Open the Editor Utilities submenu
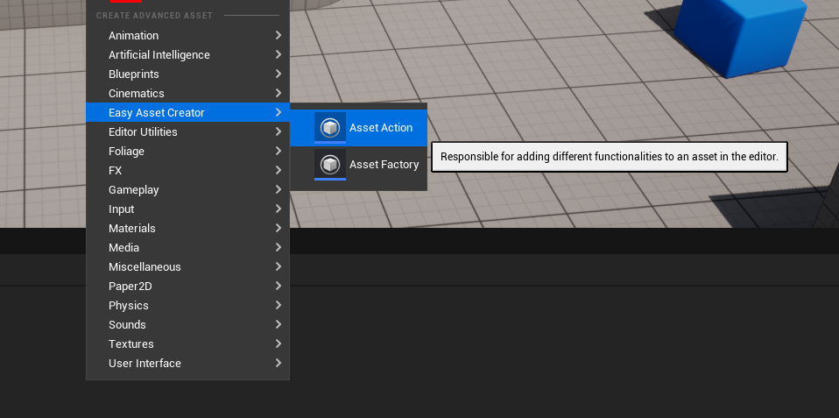839x418 pixels. coord(187,131)
